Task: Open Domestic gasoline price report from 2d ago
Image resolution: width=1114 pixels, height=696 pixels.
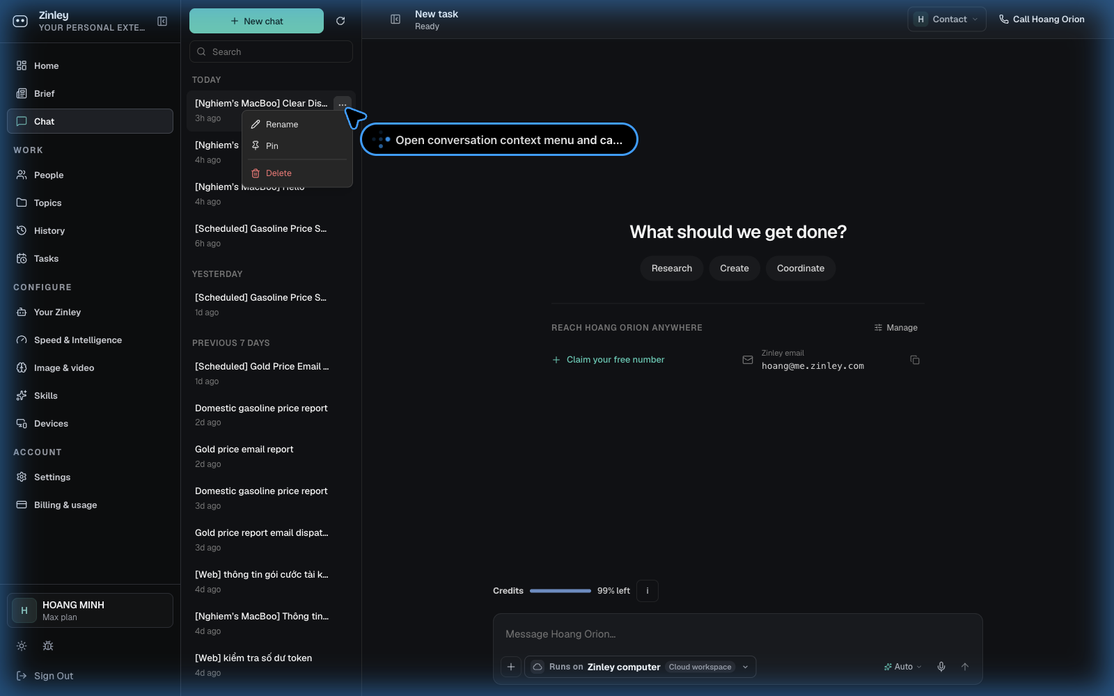Action: point(271,415)
